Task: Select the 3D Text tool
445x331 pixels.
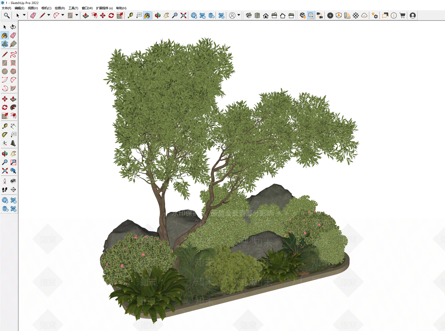Action: pyautogui.click(x=13, y=143)
